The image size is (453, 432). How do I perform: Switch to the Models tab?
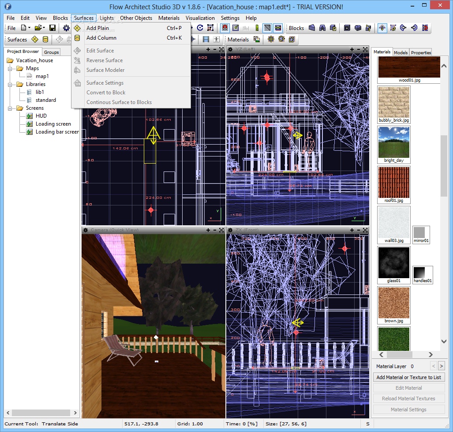[401, 52]
